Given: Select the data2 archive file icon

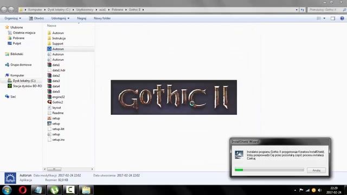Looking at the screenshot, I should pos(49,76).
